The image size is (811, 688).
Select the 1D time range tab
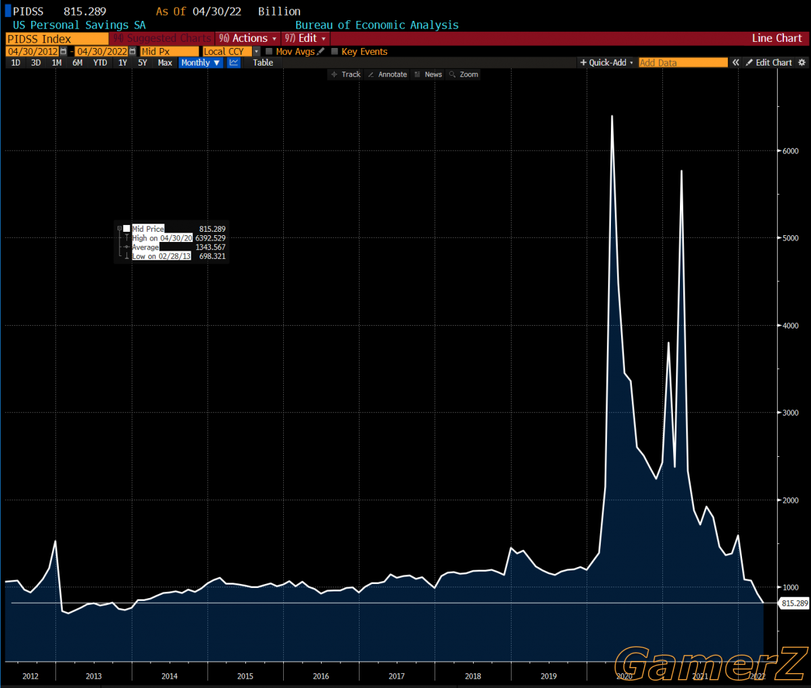tap(16, 63)
